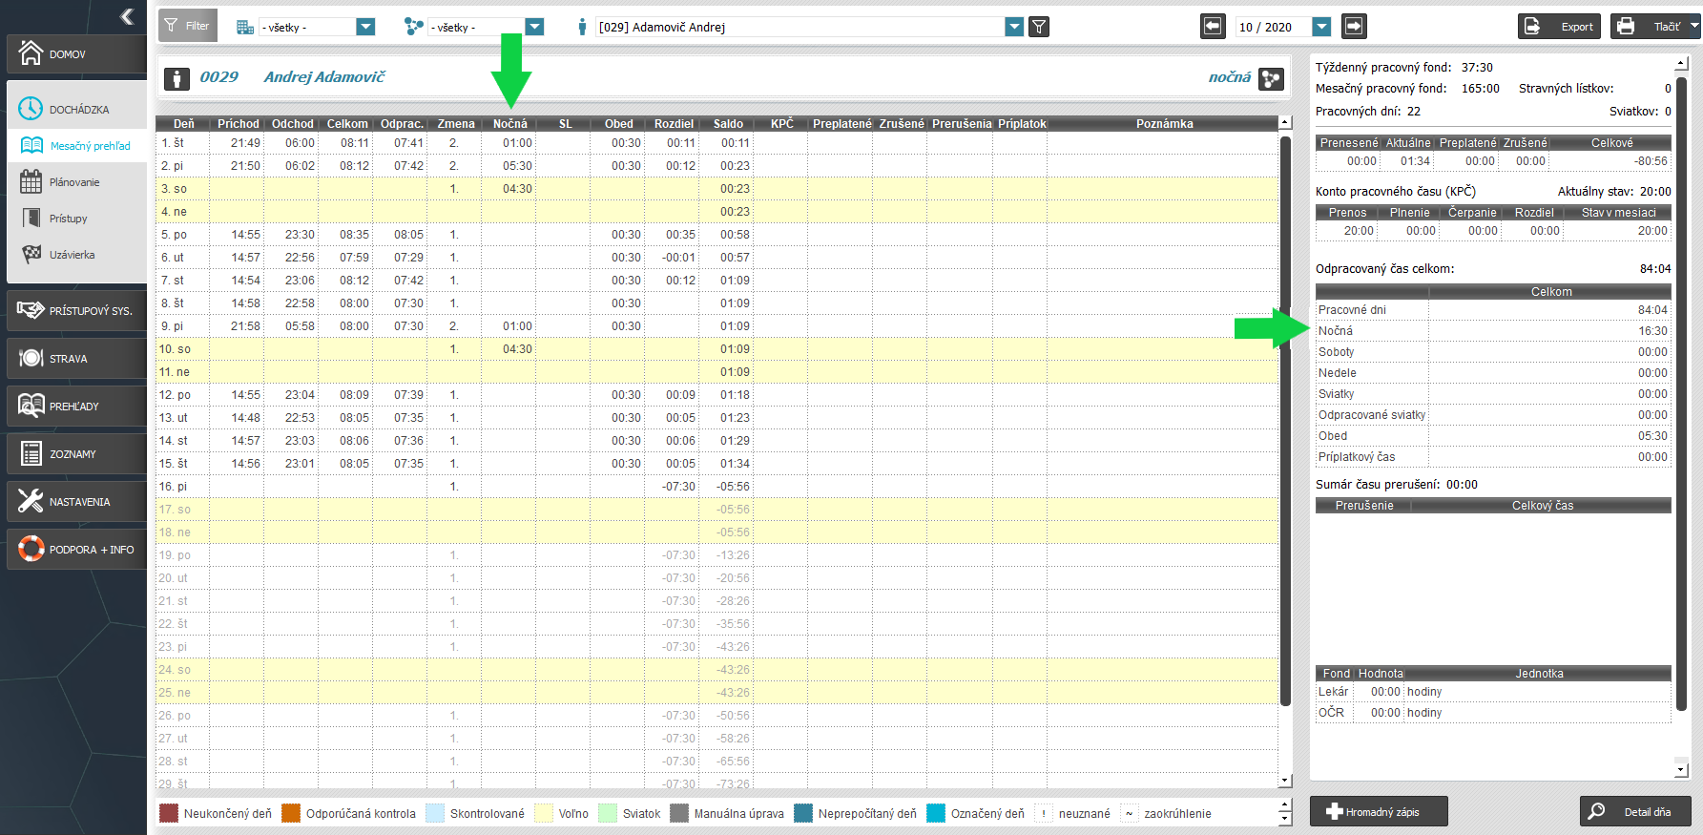Click the Príchod column header
The width and height of the screenshot is (1703, 835).
pos(238,124)
